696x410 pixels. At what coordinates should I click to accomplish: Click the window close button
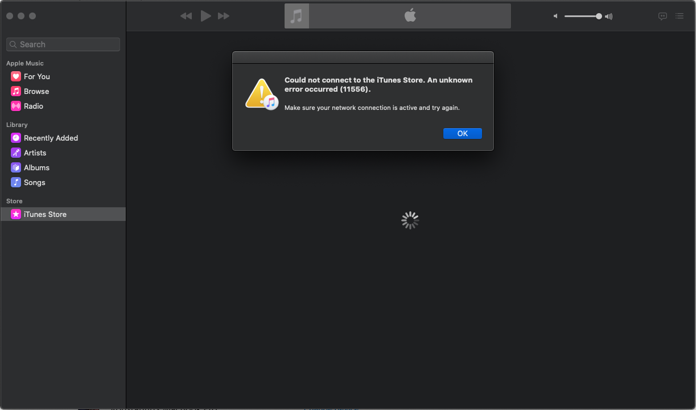coord(10,16)
